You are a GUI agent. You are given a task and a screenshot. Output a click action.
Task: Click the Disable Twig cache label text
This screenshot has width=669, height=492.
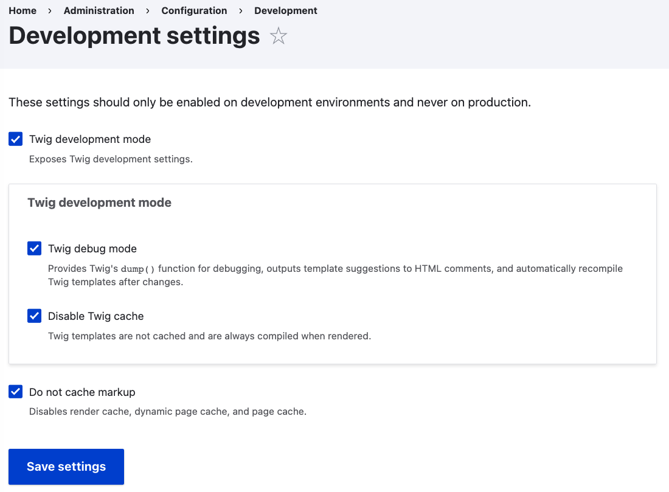point(95,316)
